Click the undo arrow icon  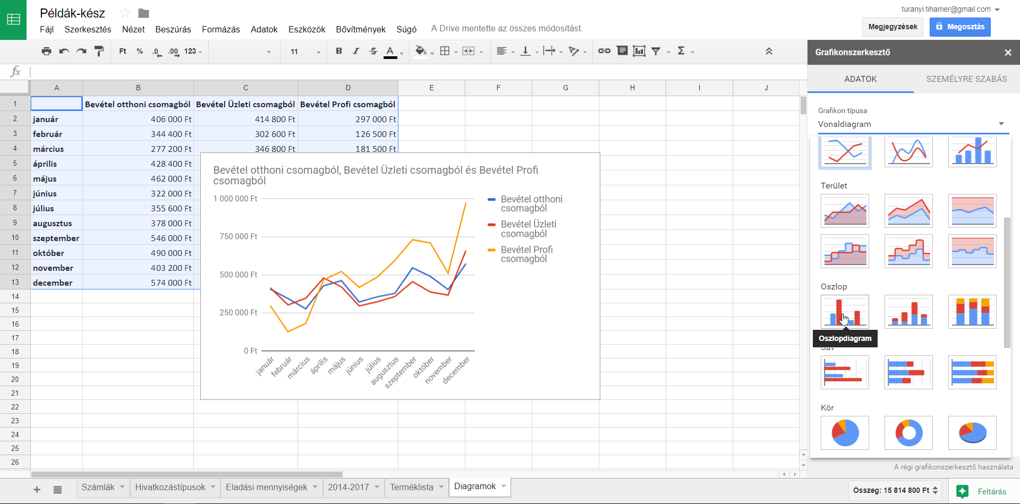[x=64, y=52]
